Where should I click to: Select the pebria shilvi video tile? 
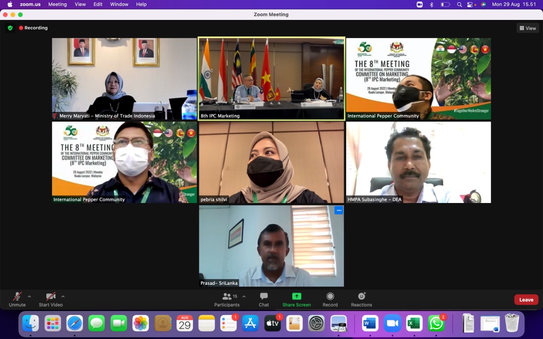pyautogui.click(x=271, y=162)
